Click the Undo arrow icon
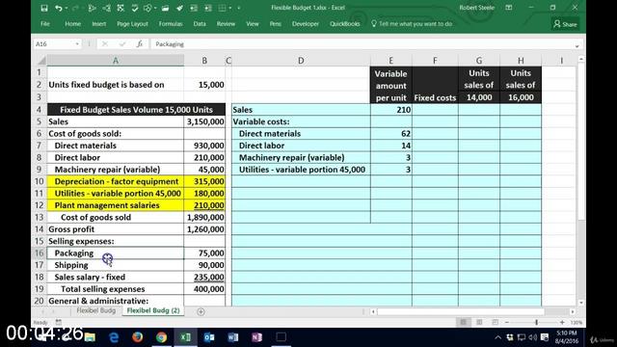Viewport: 617px width, 347px height. (58, 8)
